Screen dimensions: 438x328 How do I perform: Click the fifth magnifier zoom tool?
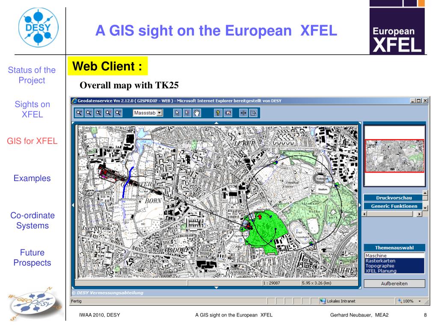click(x=118, y=113)
